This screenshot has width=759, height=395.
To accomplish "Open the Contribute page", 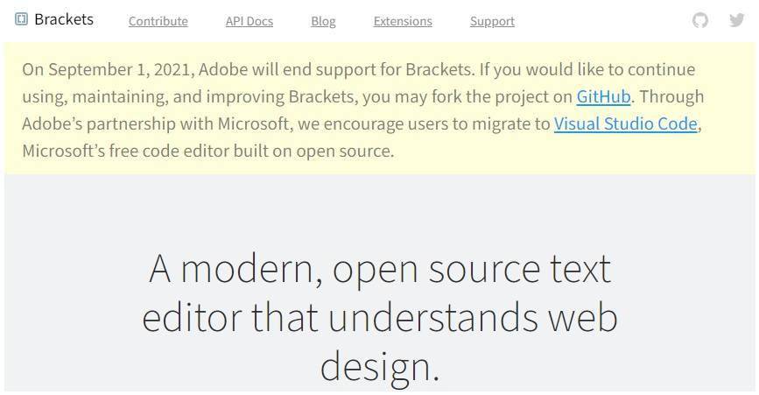I will 158,21.
